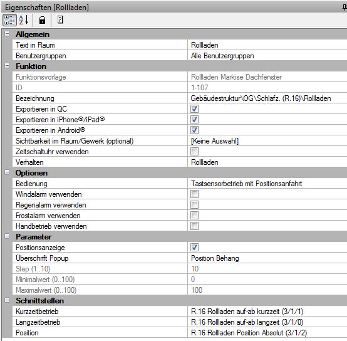This screenshot has height=341, width=347.
Task: Collapse the Parameter section
Action: click(x=8, y=236)
